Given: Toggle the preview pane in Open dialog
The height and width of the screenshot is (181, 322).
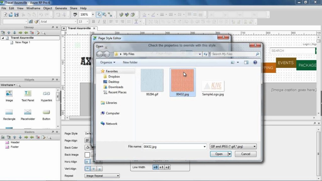Looking at the screenshot, I should [246, 63].
